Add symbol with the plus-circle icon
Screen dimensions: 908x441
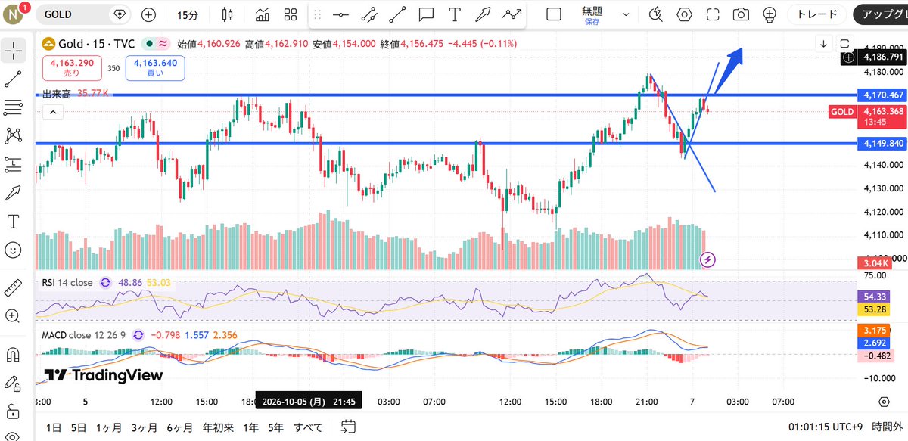coord(149,14)
